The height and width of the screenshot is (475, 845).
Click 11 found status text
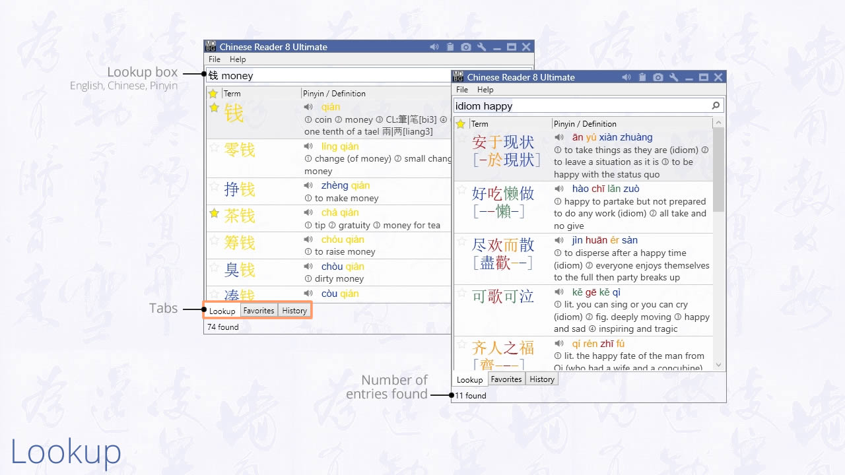[471, 395]
